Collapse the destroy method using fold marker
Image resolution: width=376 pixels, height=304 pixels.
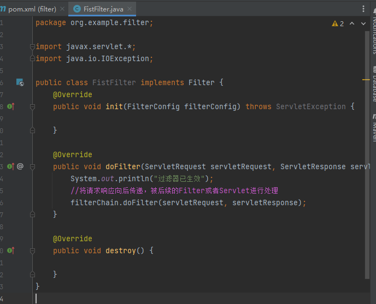coord(32,251)
